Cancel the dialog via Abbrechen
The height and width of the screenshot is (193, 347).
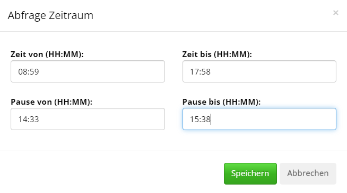[308, 173]
